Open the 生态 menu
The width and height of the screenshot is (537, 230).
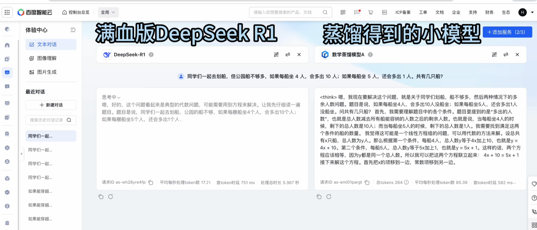pyautogui.click(x=506, y=12)
